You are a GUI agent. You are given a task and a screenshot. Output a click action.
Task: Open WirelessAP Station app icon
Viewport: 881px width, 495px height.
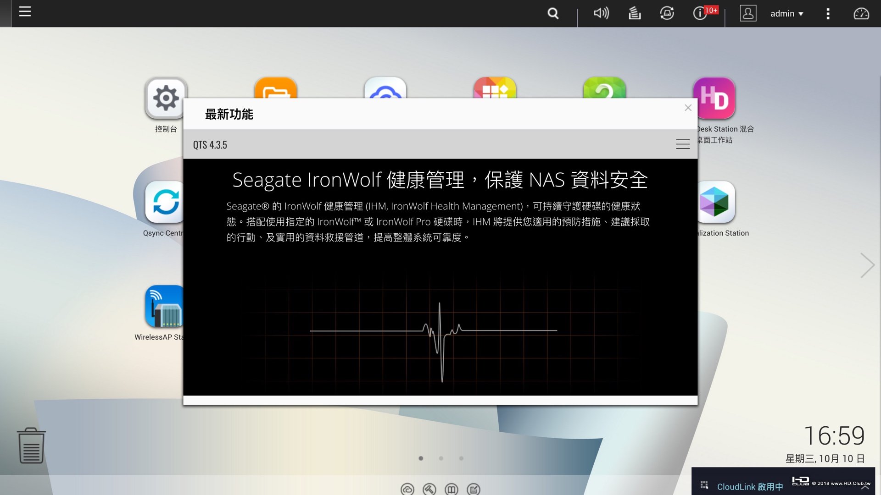click(x=164, y=306)
